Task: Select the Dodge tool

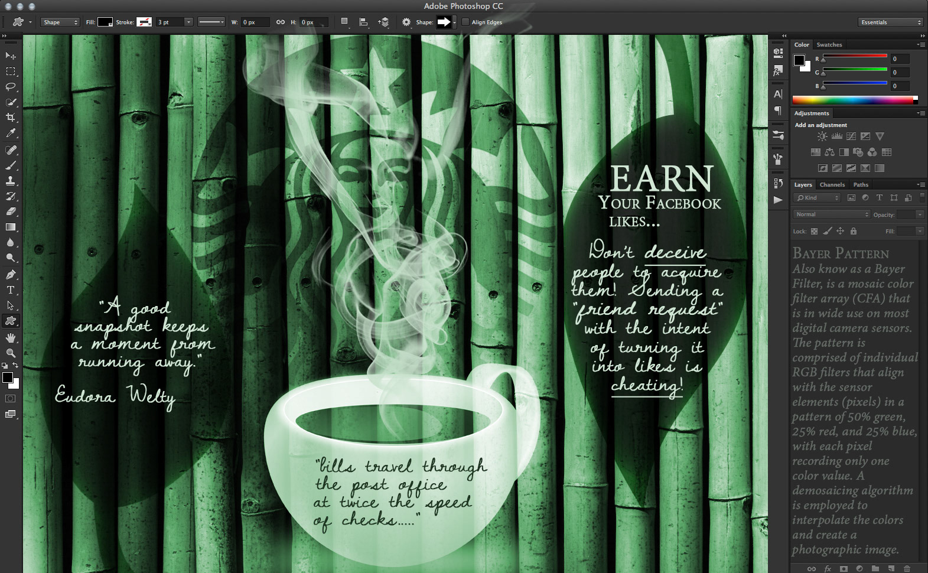Action: point(11,258)
